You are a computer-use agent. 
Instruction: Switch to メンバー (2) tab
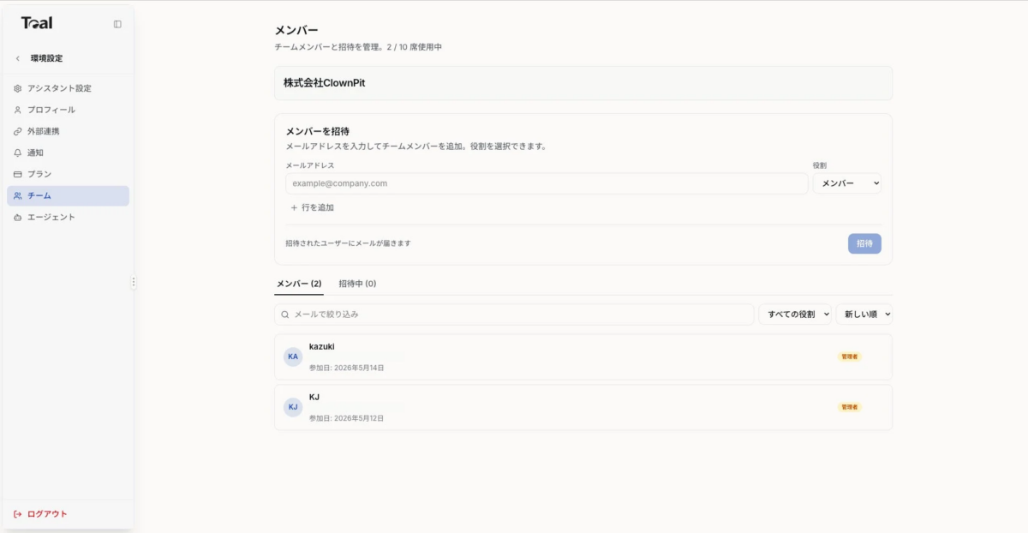point(299,284)
